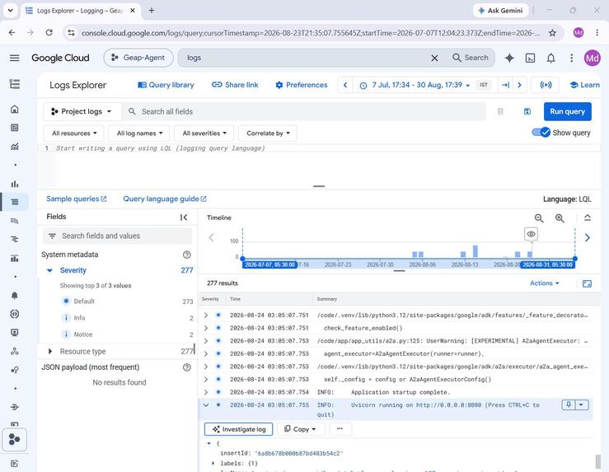Filter by Default severity value
This screenshot has width=609, height=472.
pos(84,301)
